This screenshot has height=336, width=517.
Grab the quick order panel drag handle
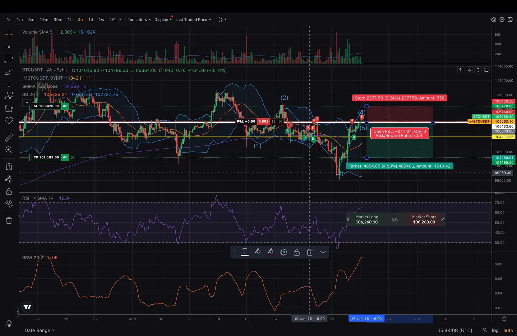[x=348, y=219]
